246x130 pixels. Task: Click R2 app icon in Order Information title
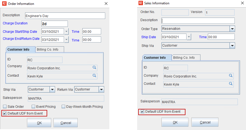click(x=5, y=4)
